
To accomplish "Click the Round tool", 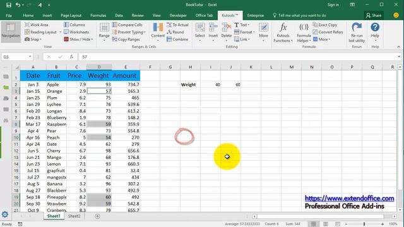I will tap(175, 32).
